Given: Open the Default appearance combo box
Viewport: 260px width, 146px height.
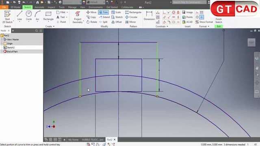Looking at the screenshot, I should pos(96,2).
